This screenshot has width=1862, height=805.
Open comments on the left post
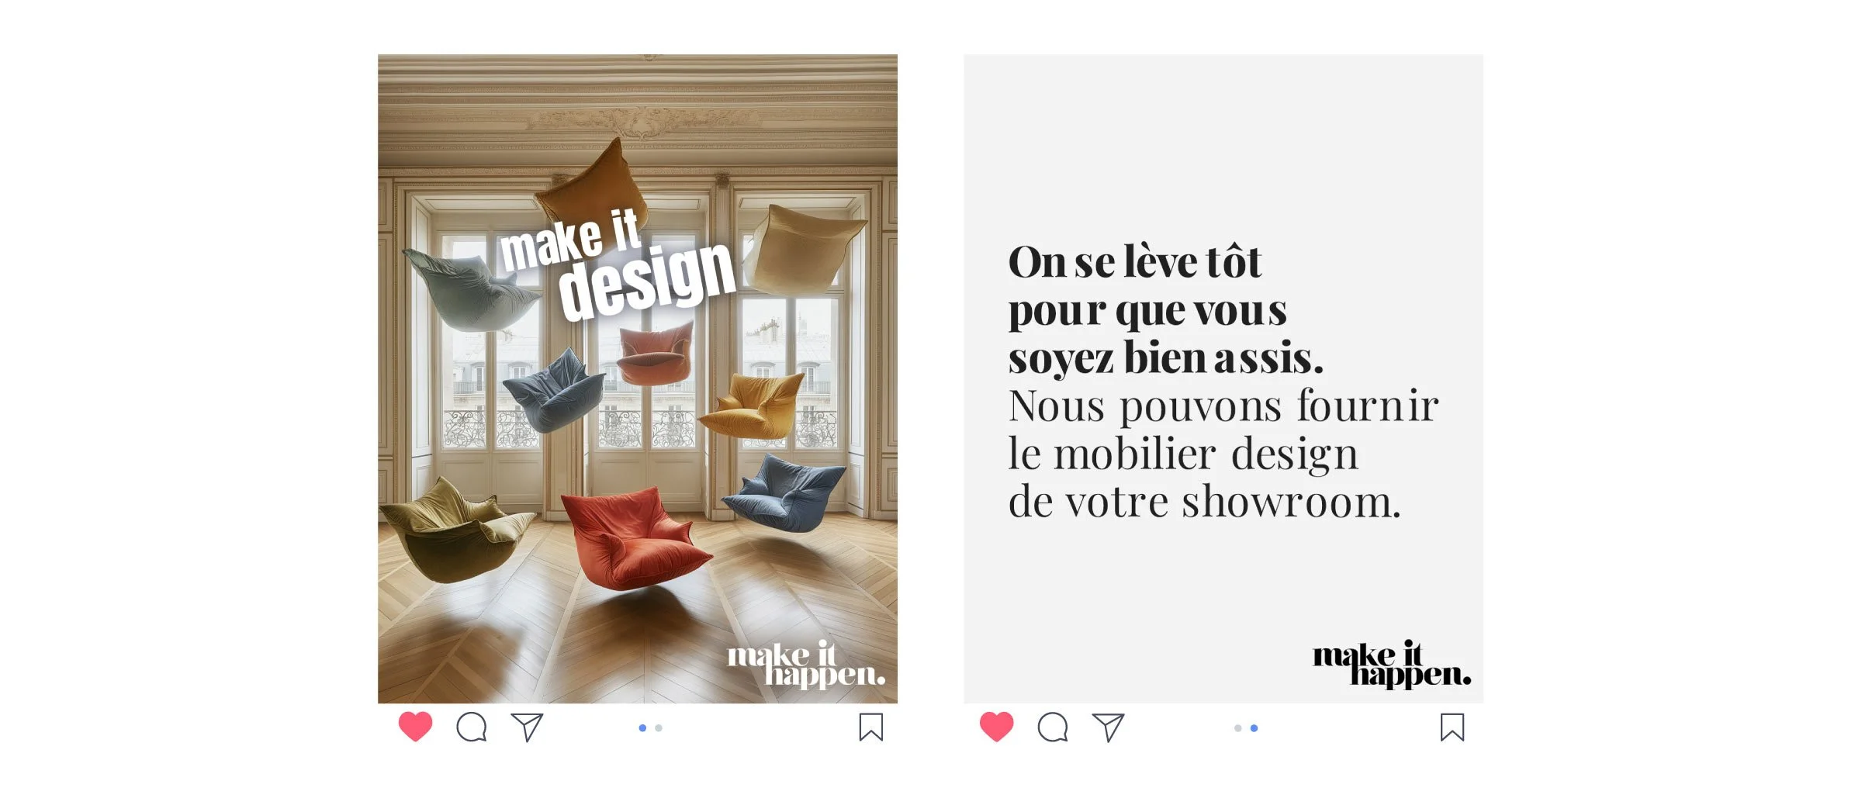[x=472, y=727]
